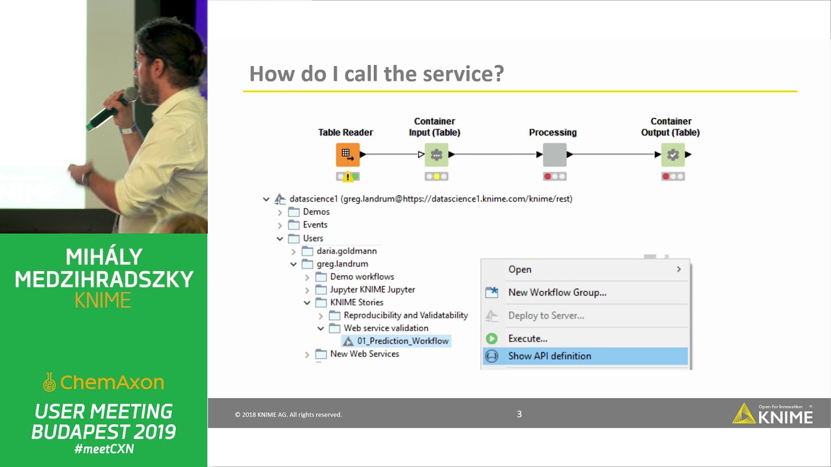Viewport: 831px width, 467px height.
Task: Select the Table Reader node icon
Action: click(347, 155)
